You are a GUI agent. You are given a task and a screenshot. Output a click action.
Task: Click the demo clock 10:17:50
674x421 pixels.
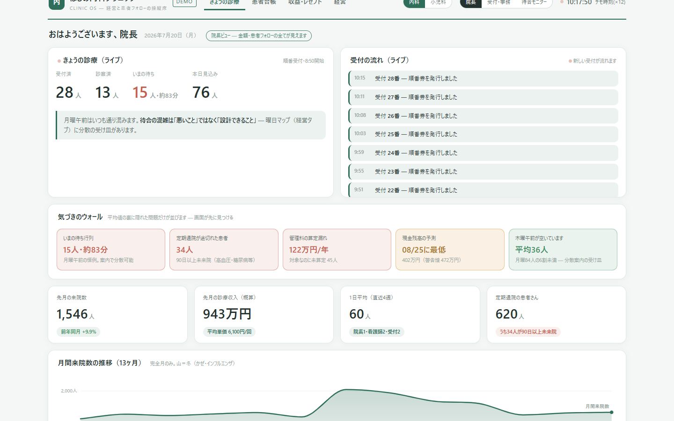(x=579, y=3)
